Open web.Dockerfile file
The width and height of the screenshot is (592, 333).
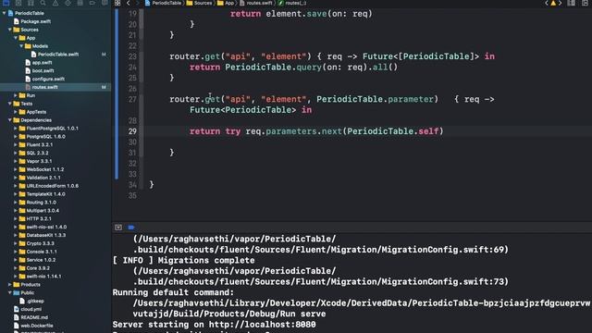[x=37, y=326]
